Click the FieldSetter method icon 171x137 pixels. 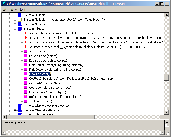(26, 69)
